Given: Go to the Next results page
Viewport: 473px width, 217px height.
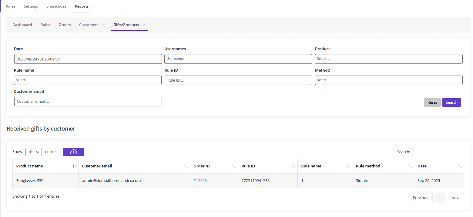Looking at the screenshot, I should click(x=455, y=198).
